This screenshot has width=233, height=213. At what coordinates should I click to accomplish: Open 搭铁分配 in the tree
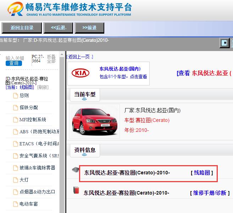pyautogui.click(x=29, y=107)
